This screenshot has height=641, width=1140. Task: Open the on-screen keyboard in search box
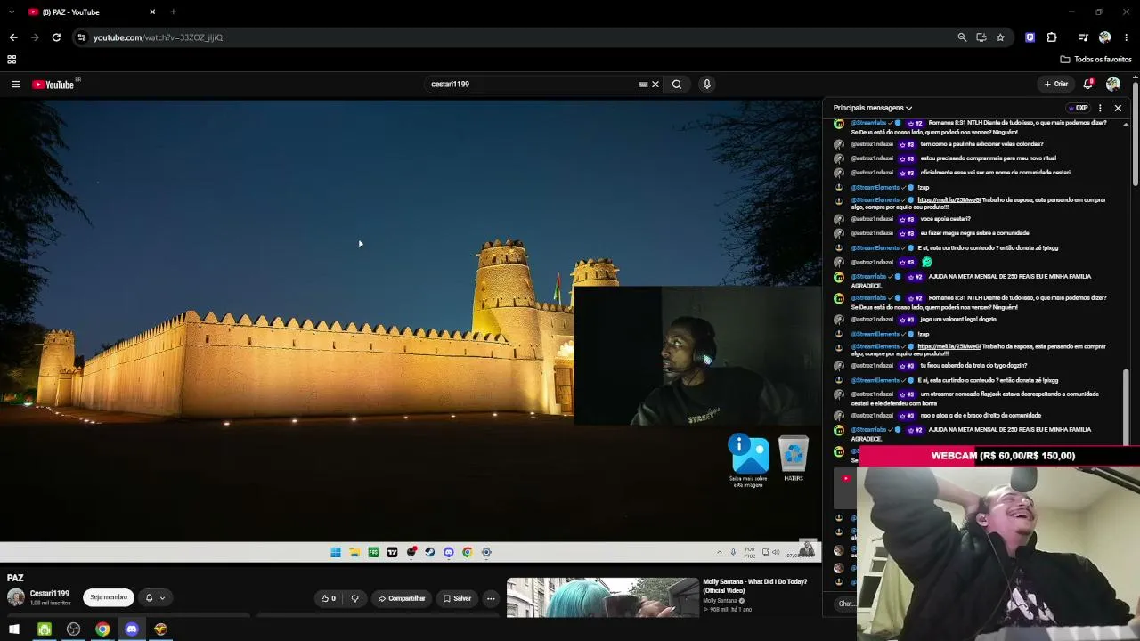(643, 85)
